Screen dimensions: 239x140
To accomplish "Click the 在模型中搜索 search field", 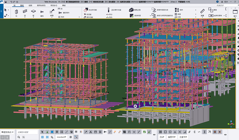I will 27,132.
